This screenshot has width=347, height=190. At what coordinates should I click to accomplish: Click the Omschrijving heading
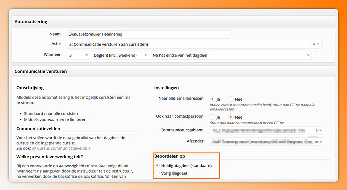(30, 88)
